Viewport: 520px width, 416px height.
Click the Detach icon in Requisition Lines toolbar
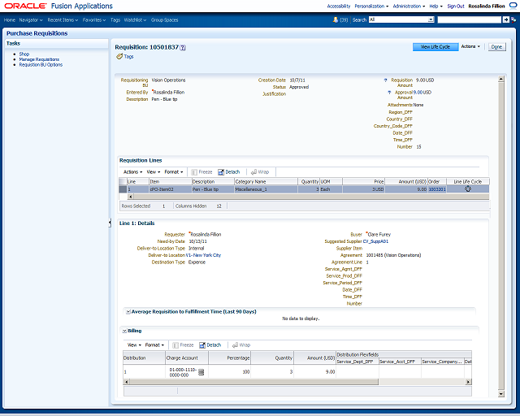pyautogui.click(x=221, y=172)
